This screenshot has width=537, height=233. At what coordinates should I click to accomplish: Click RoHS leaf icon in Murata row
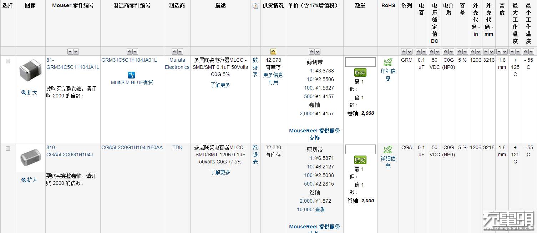[388, 62]
